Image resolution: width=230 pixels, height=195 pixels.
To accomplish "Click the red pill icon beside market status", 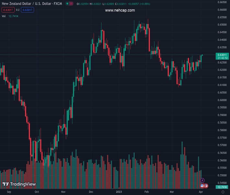I will pos(72,4).
